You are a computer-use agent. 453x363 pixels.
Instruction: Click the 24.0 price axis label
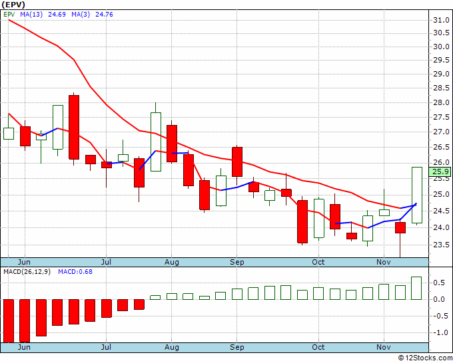441,228
